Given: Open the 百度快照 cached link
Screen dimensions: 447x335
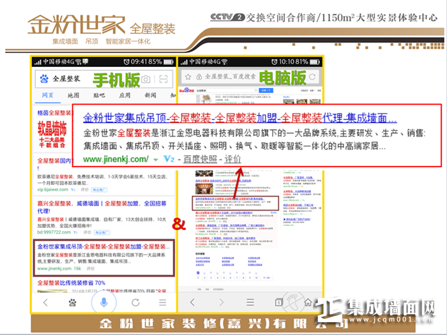Looking at the screenshot, I should pyautogui.click(x=200, y=159).
